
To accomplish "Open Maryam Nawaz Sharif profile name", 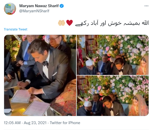I will pos(39,6).
